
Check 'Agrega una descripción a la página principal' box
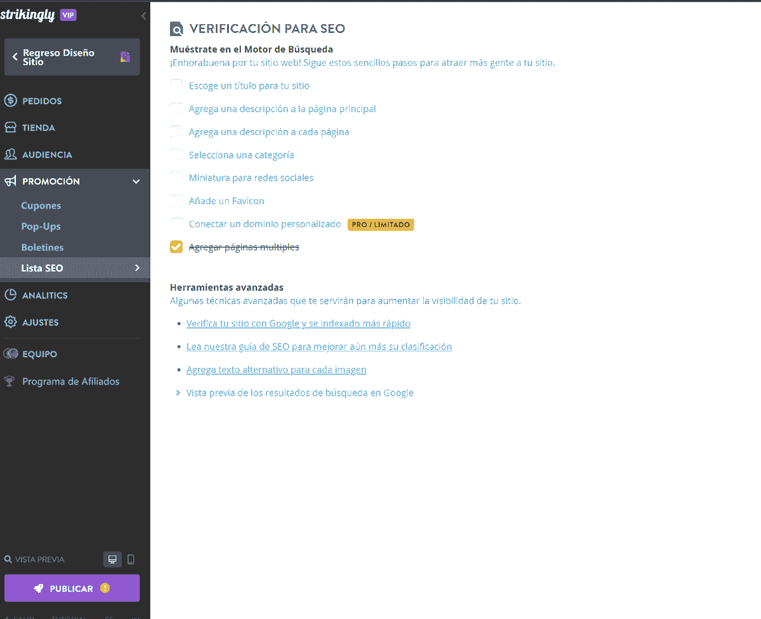(176, 109)
